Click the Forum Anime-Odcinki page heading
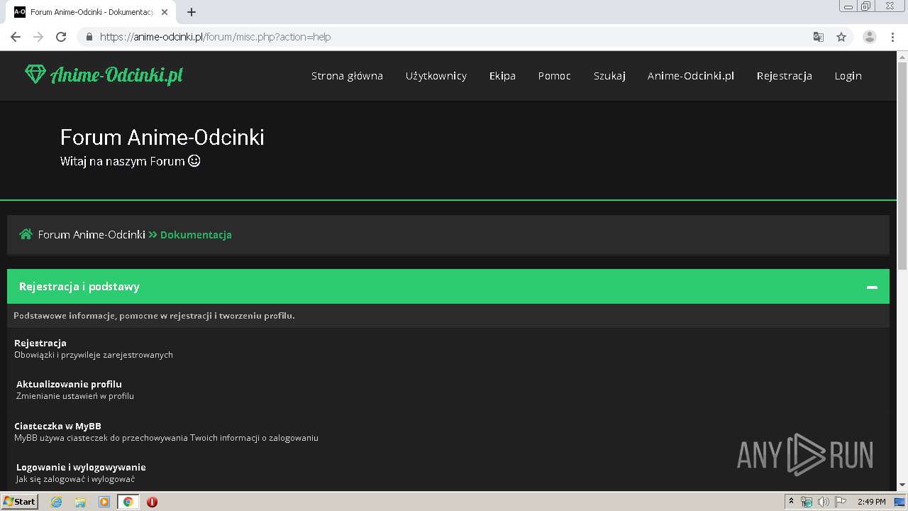The width and height of the screenshot is (908, 511). [x=162, y=137]
